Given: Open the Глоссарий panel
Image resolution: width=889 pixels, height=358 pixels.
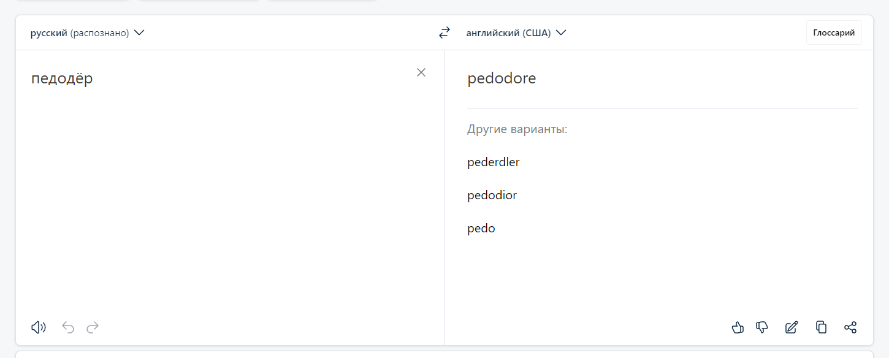Looking at the screenshot, I should [834, 33].
